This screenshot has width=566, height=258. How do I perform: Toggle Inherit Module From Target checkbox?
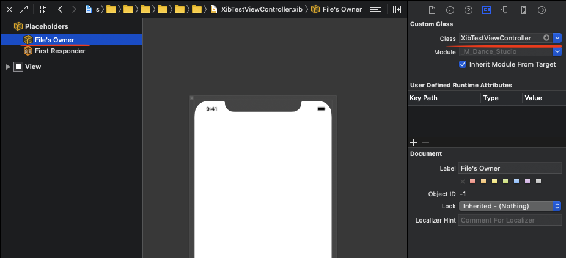coord(463,64)
